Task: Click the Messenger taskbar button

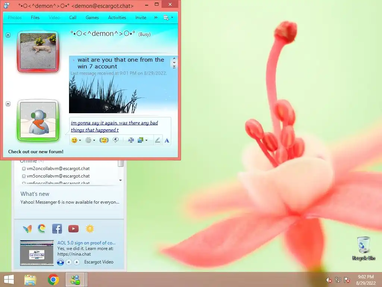Action: pyautogui.click(x=75, y=280)
